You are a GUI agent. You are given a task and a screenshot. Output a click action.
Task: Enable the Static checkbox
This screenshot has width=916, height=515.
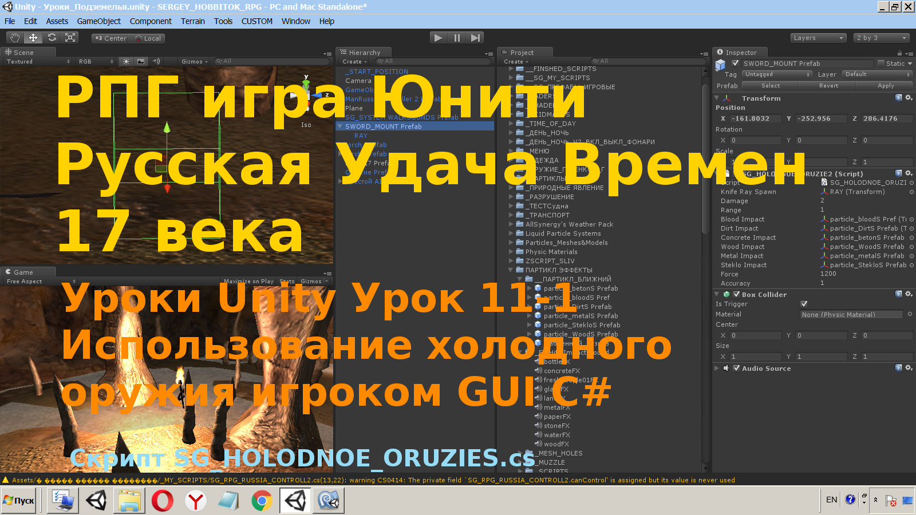(881, 64)
